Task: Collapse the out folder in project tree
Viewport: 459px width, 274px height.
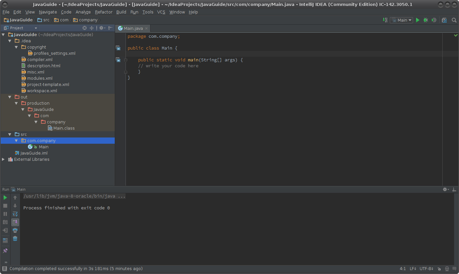Action: pos(10,97)
